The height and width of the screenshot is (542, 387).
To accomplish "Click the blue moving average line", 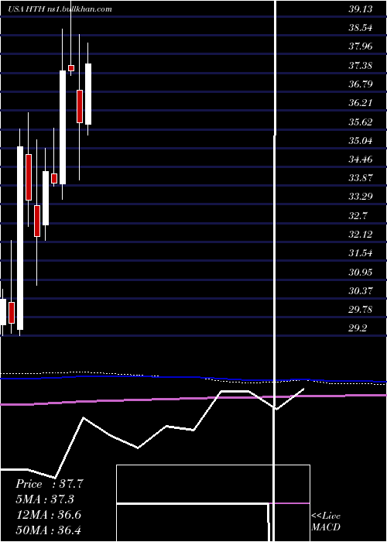I will [193, 379].
